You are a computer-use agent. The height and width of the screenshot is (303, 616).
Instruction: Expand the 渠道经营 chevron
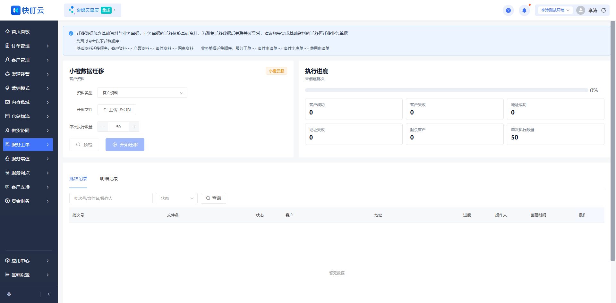click(47, 74)
